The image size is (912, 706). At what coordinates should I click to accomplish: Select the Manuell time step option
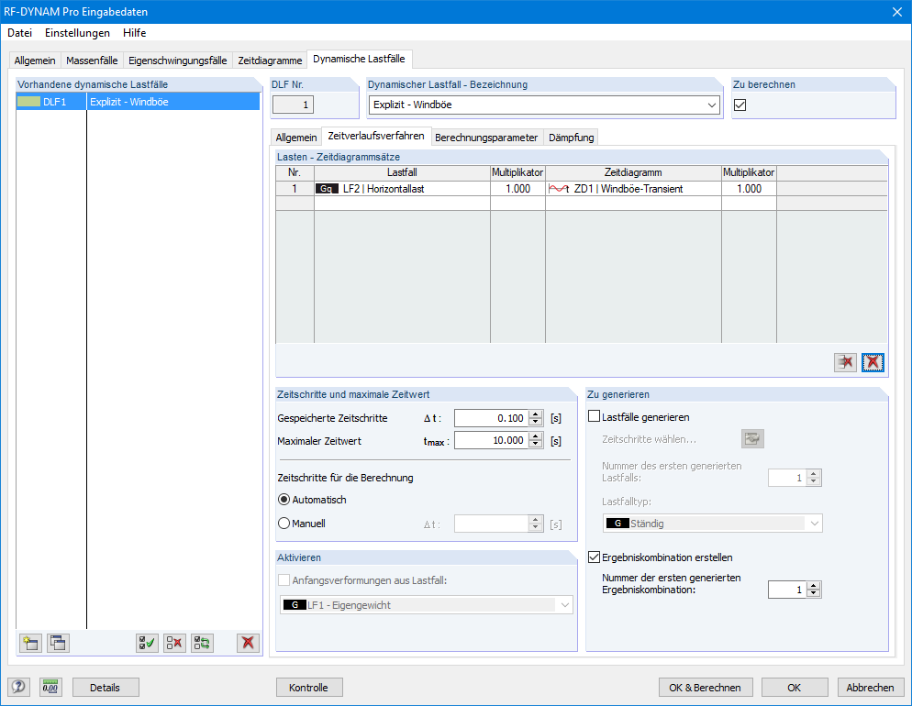pyautogui.click(x=284, y=524)
